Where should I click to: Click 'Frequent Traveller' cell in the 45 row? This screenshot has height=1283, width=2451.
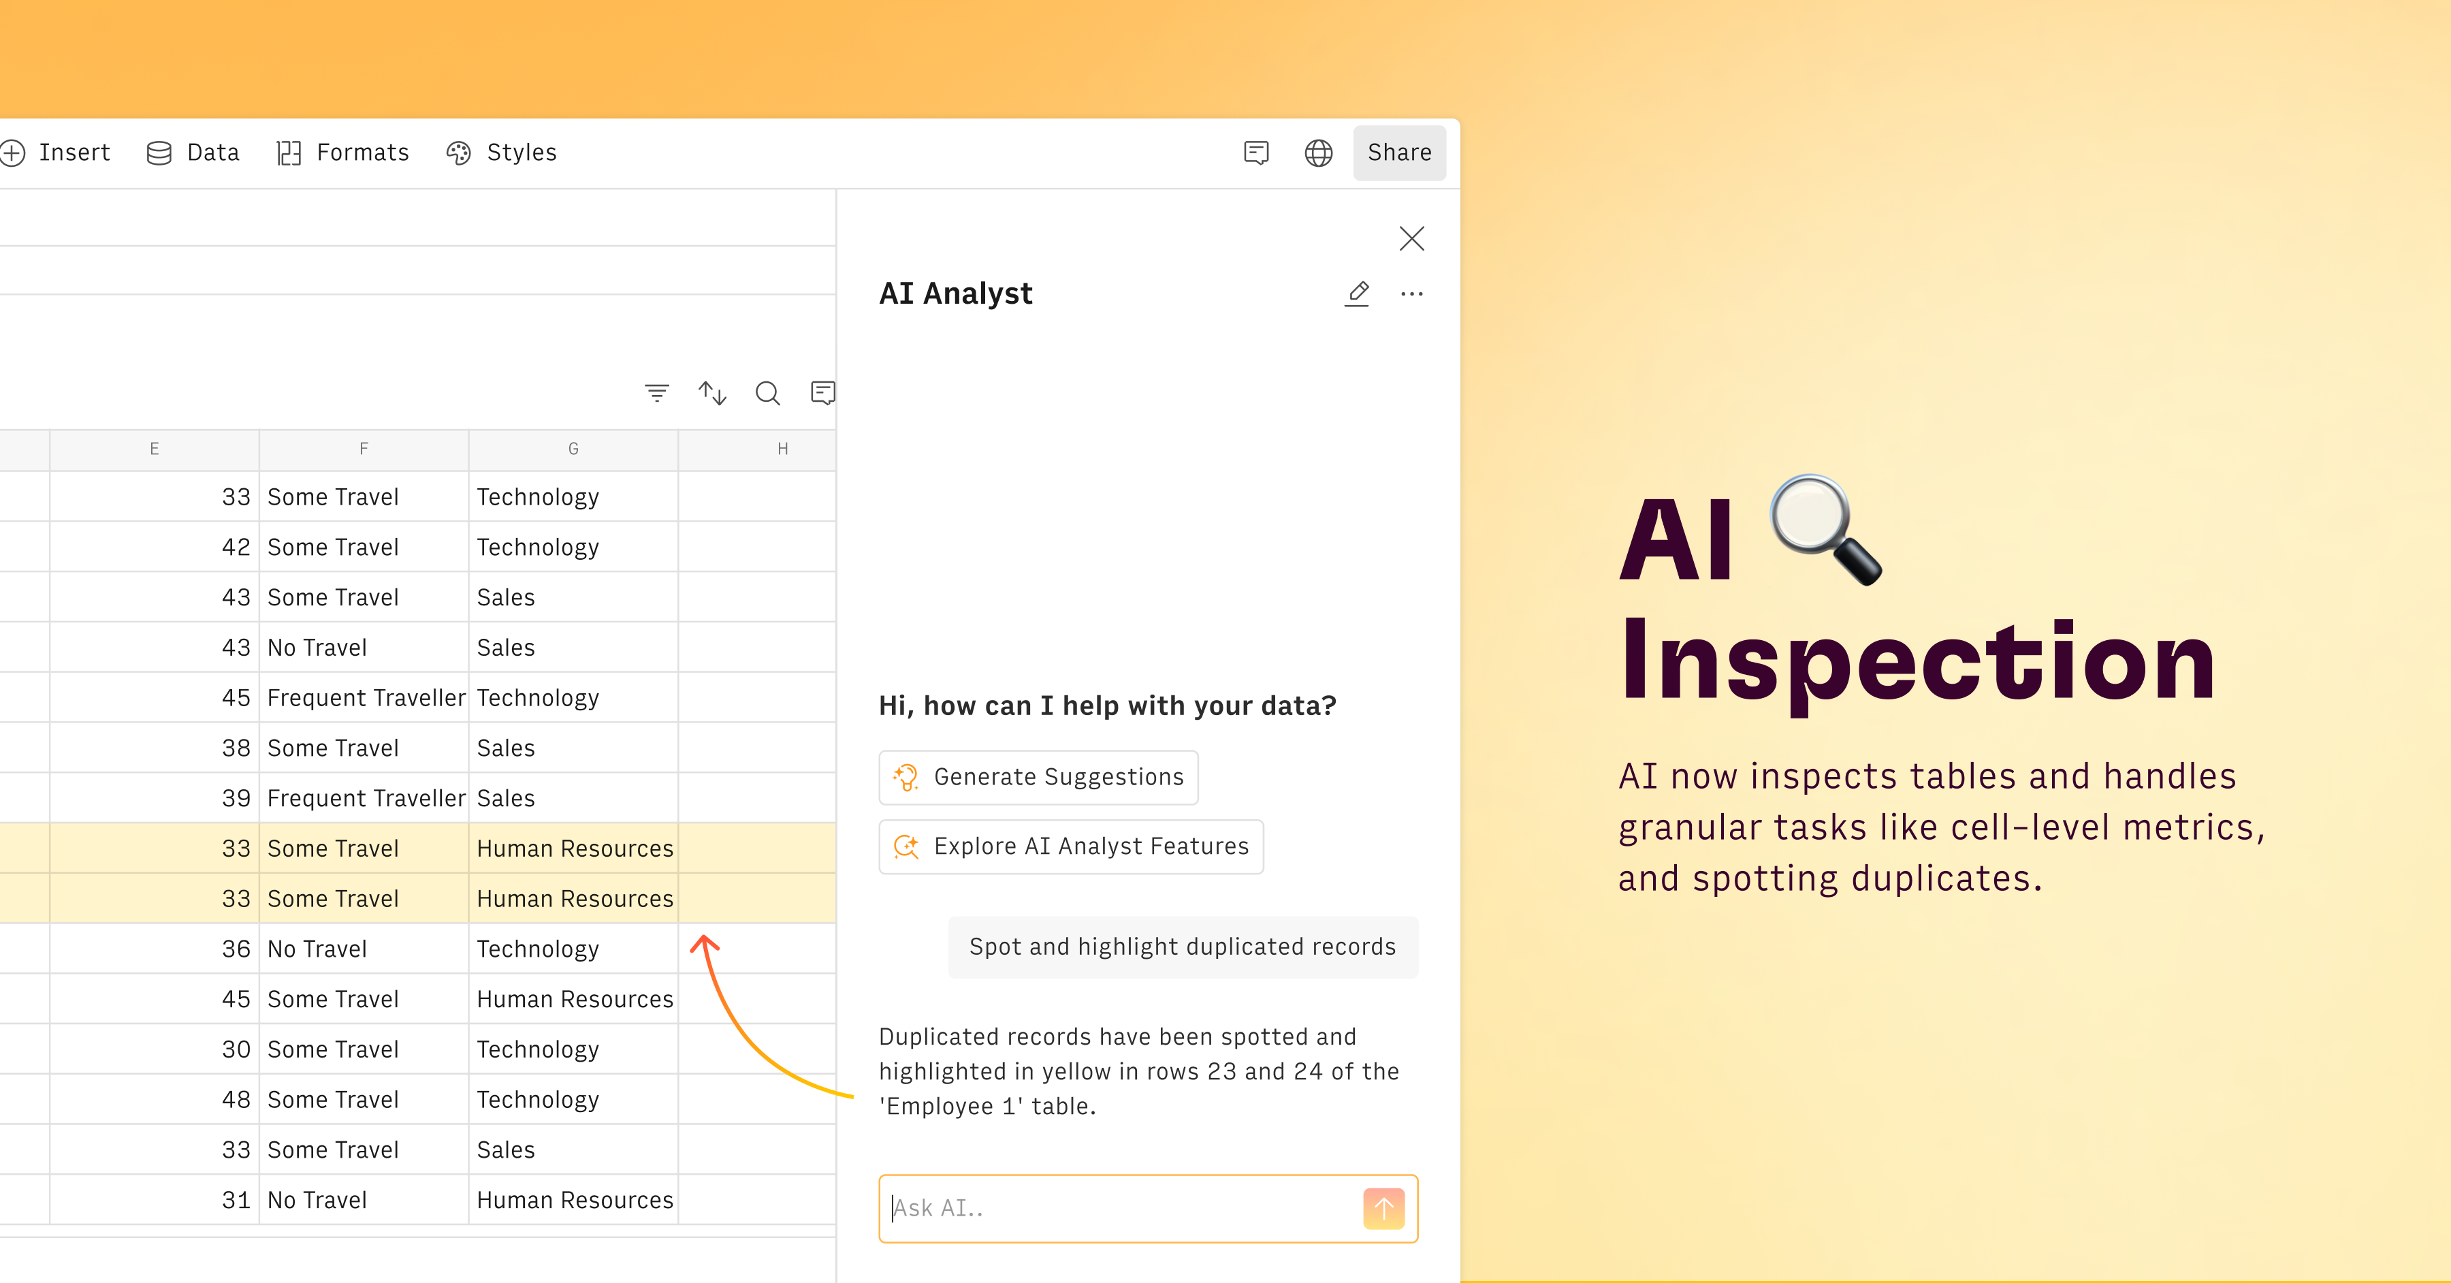tap(364, 697)
